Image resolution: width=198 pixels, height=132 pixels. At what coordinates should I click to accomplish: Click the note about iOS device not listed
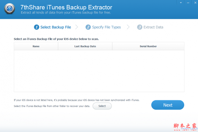point(77,100)
